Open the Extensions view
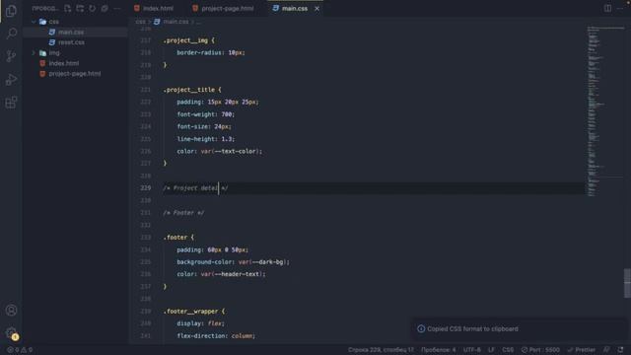 (x=11, y=103)
